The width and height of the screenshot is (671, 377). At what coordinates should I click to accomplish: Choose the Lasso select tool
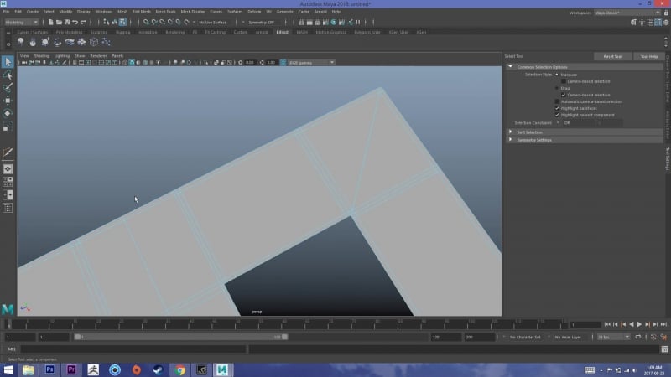coord(8,75)
